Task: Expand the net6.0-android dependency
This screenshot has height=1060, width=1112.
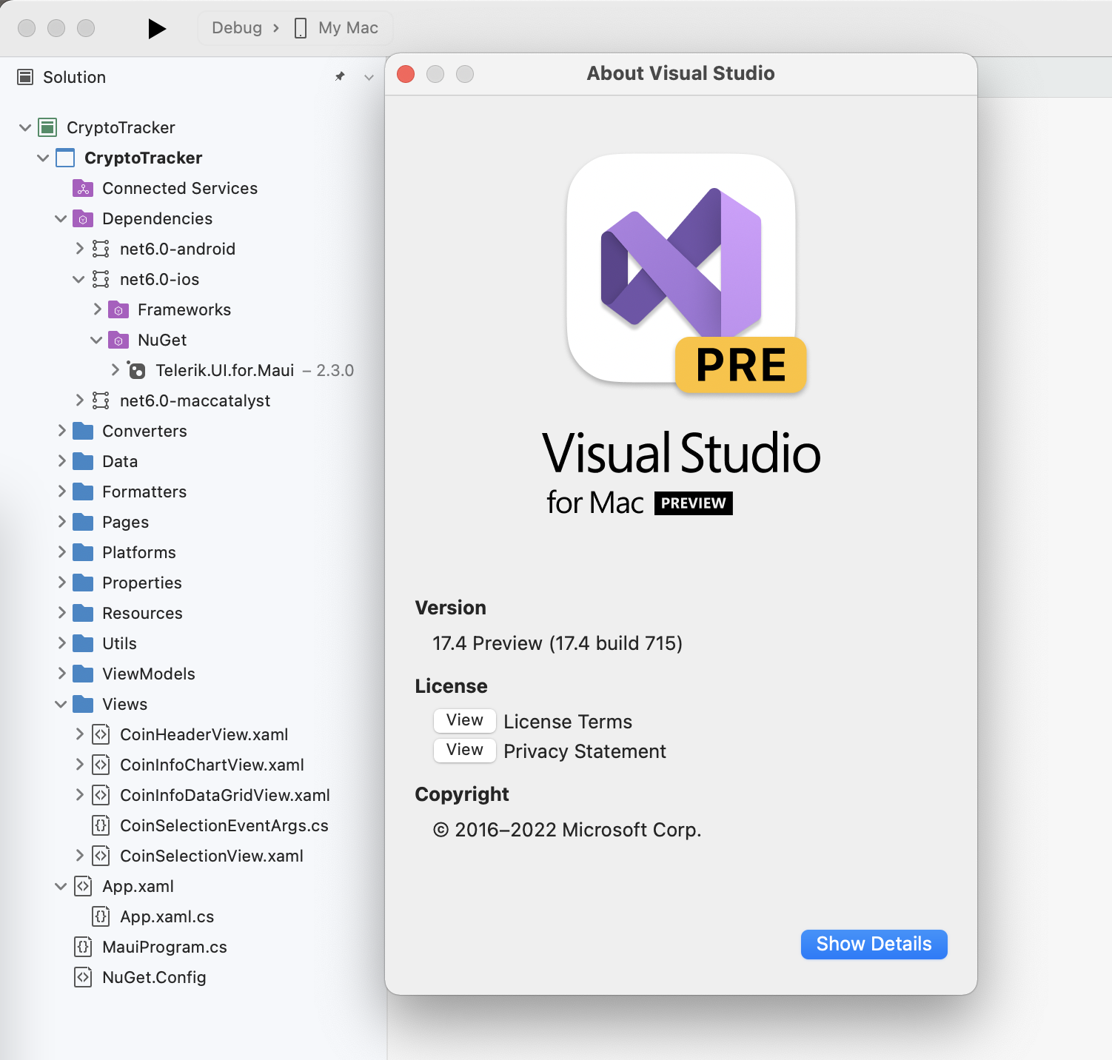Action: click(x=79, y=249)
